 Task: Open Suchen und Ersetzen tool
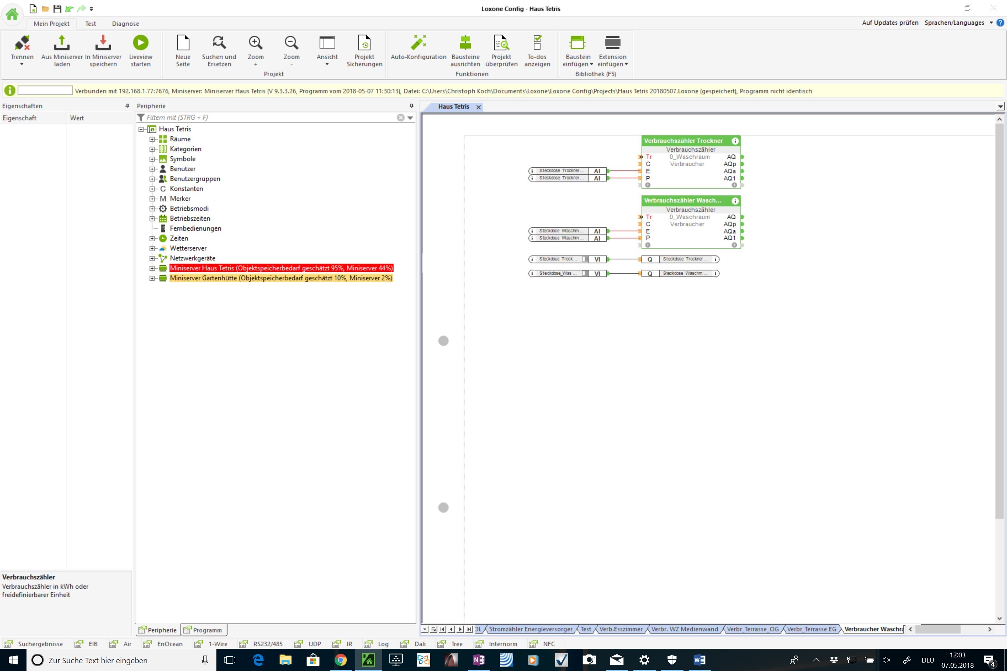pos(219,43)
